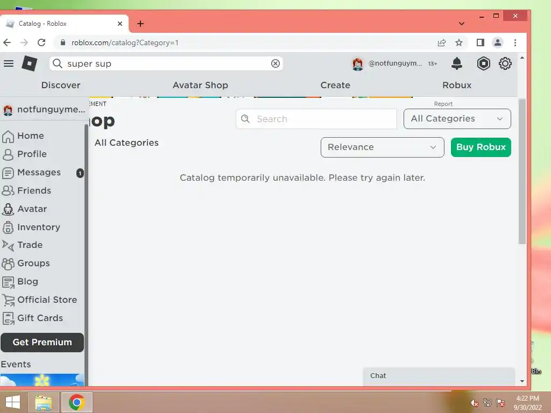551x413 pixels.
Task: Open a new Chrome tab
Action: 140,24
